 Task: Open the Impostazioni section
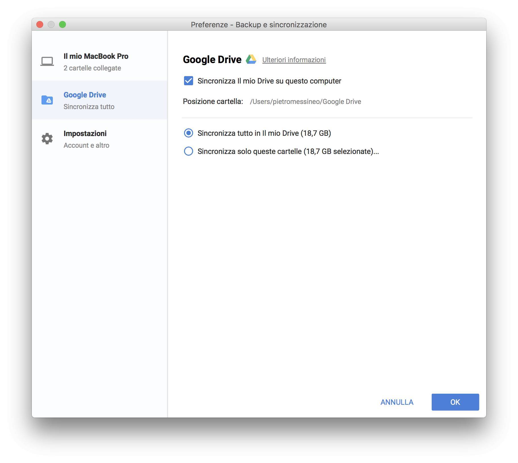(99, 139)
